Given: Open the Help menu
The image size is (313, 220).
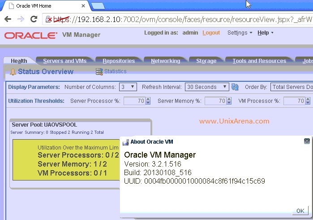Looking at the screenshot, I should click(x=265, y=33).
